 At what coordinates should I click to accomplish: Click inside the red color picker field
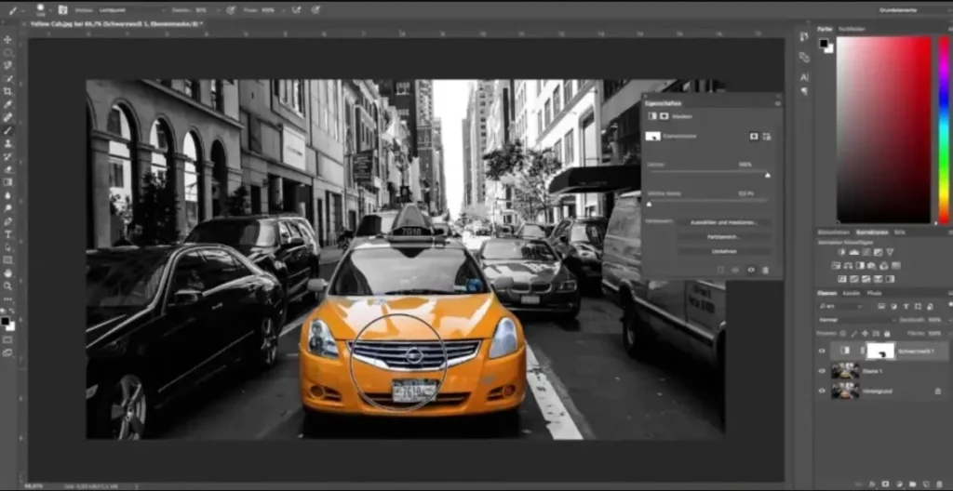(884, 130)
